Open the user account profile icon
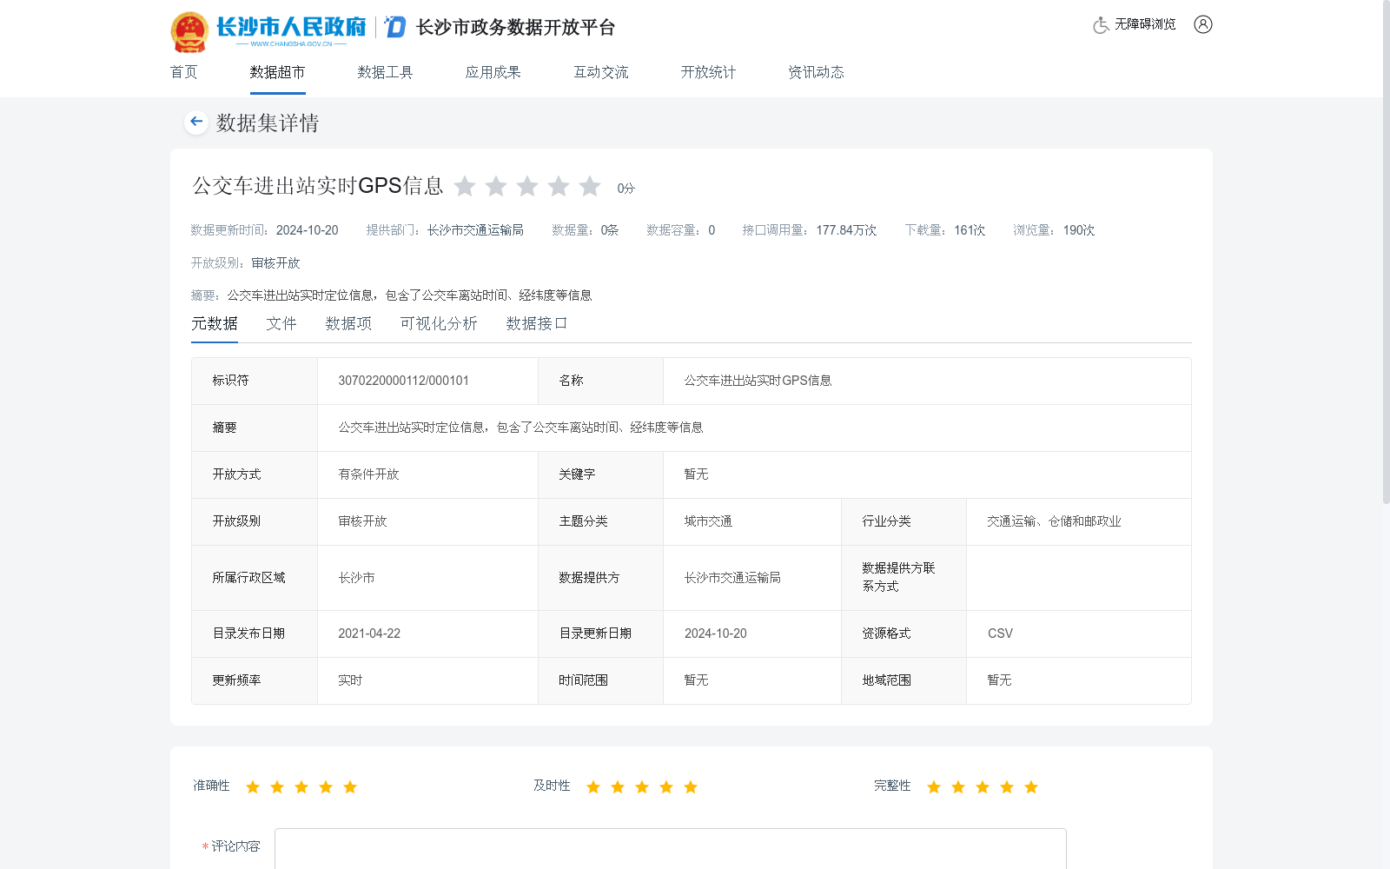1390x869 pixels. tap(1203, 24)
